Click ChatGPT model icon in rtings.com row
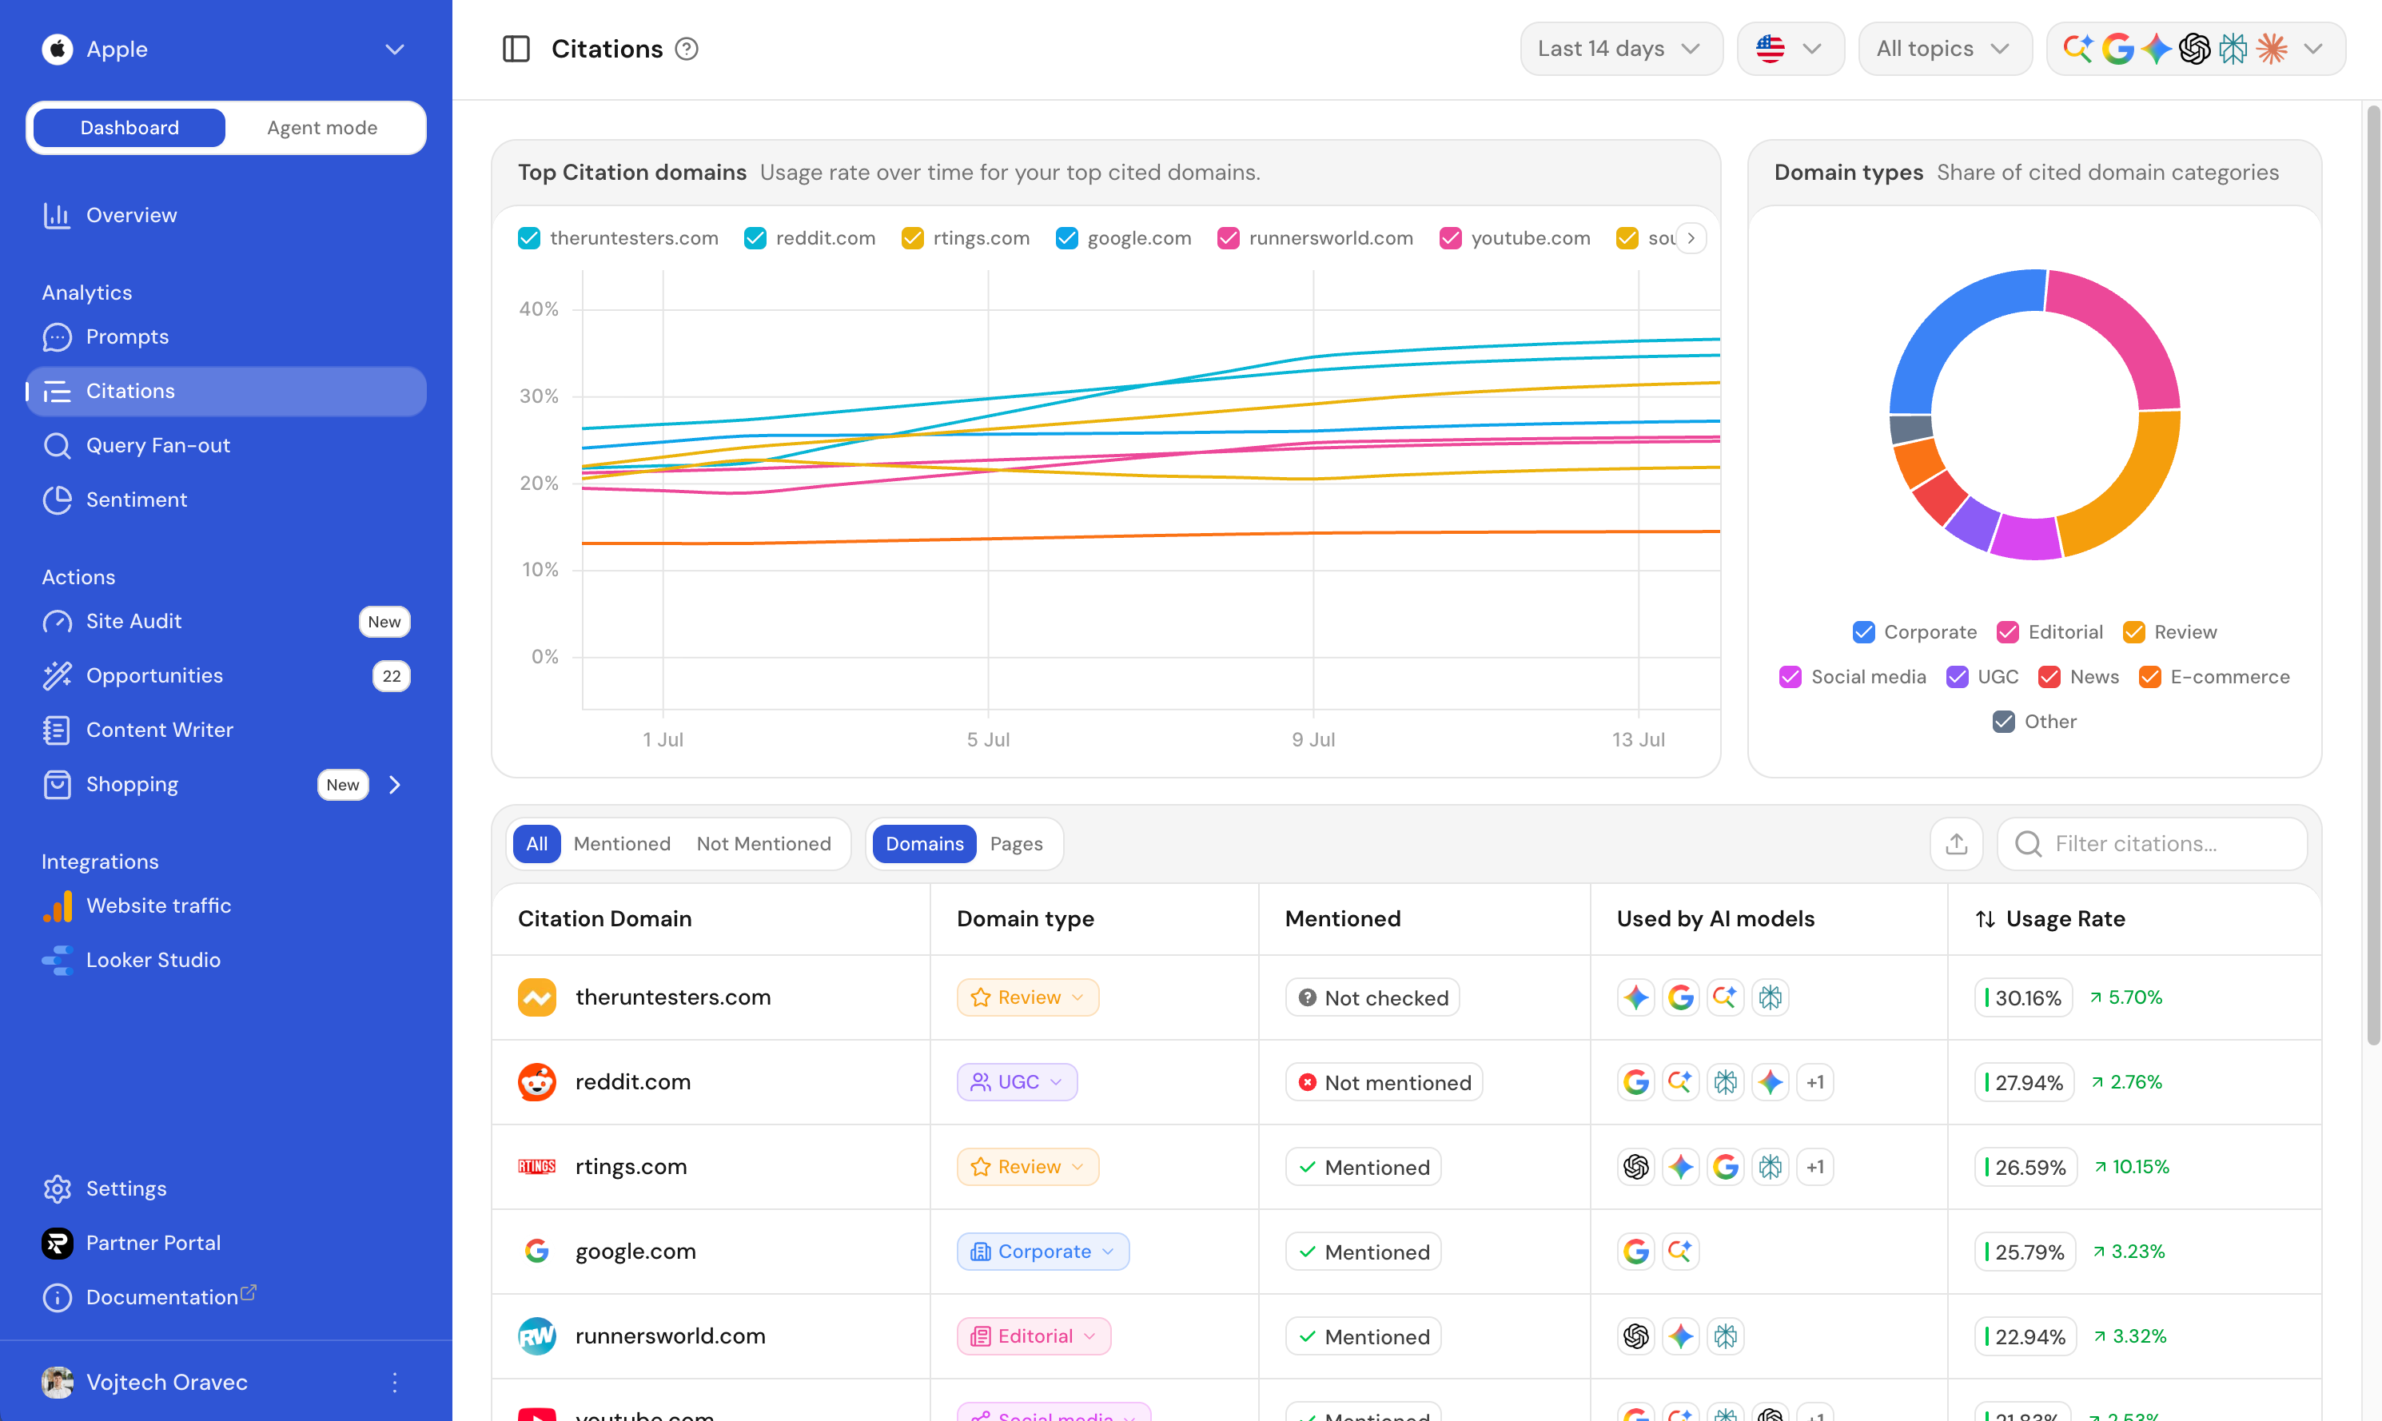Viewport: 2382px width, 1421px height. pos(1636,1166)
